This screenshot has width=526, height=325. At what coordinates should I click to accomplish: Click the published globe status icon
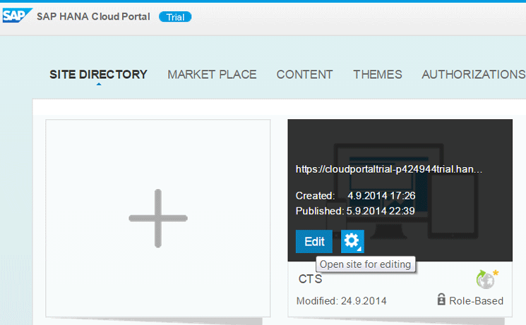tap(486, 279)
